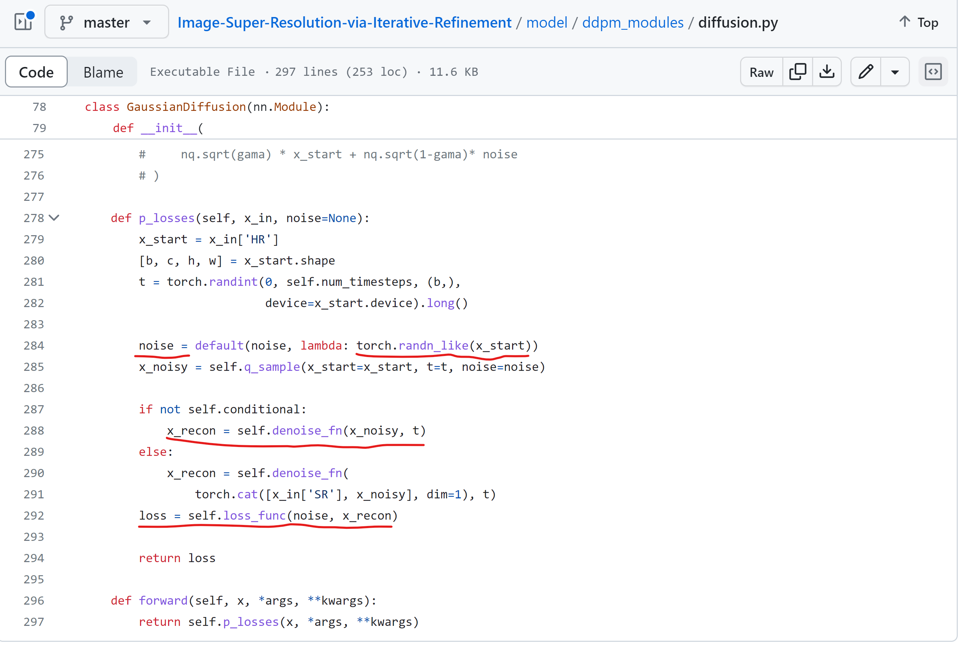Open master branch selector dropdown
Viewport: 961px width, 645px height.
[107, 22]
